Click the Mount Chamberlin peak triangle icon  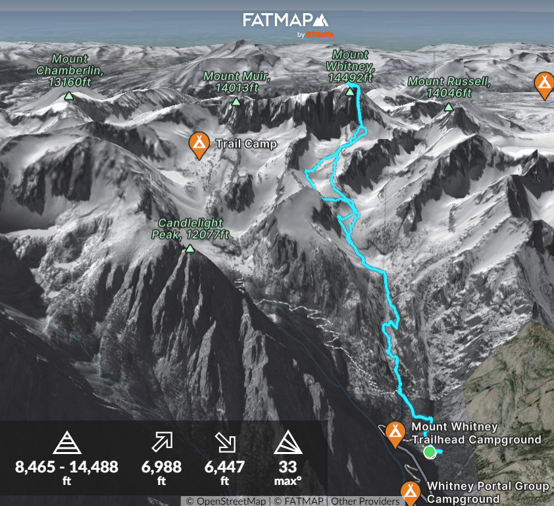point(69,96)
